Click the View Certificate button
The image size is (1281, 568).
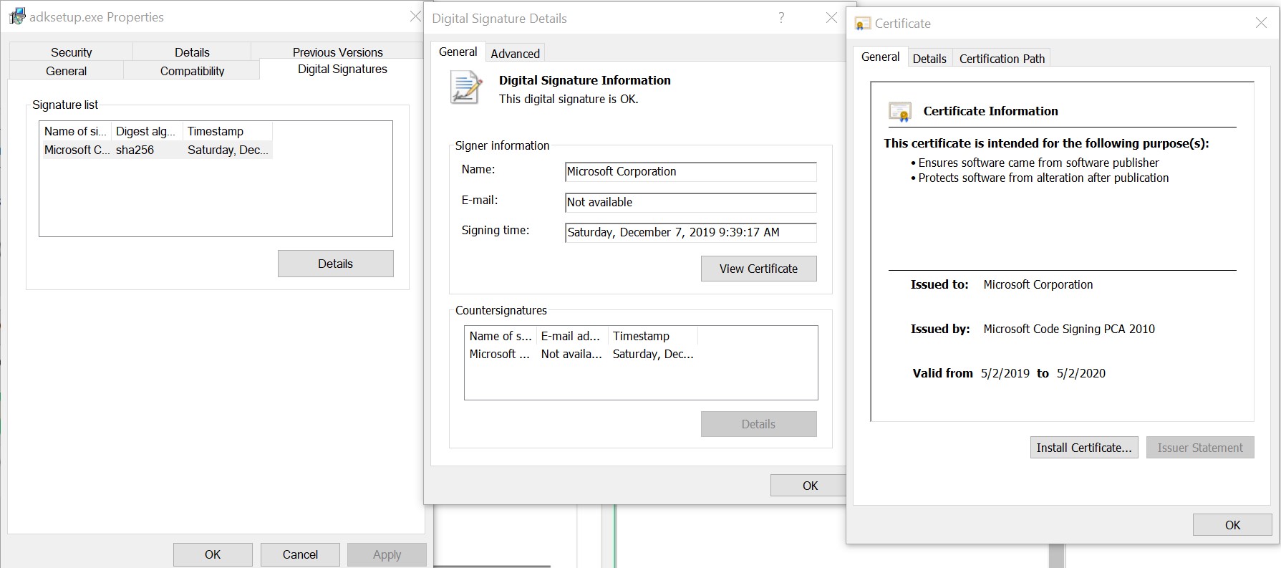[x=758, y=269]
